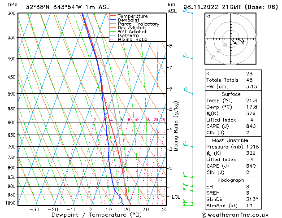The width and height of the screenshot is (282, 218).
Task: Click the weatheronline.co.uk copyright text
Action: (235, 215)
